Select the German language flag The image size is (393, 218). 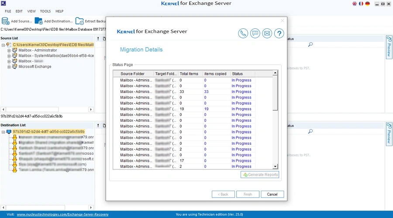coord(367,3)
